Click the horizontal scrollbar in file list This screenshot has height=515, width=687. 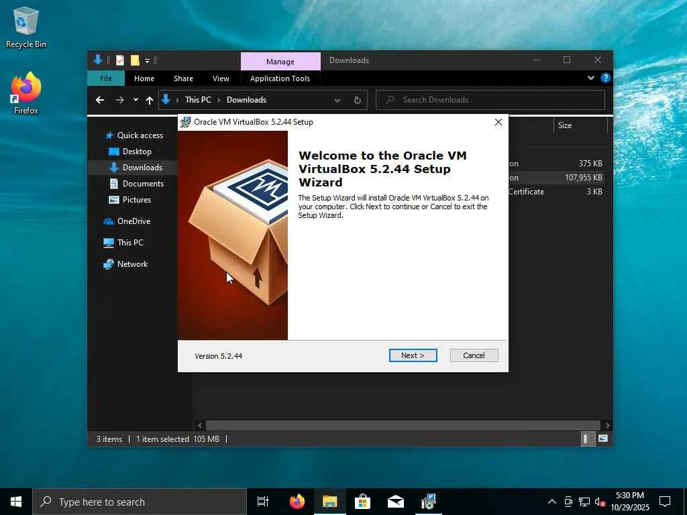[x=403, y=425]
